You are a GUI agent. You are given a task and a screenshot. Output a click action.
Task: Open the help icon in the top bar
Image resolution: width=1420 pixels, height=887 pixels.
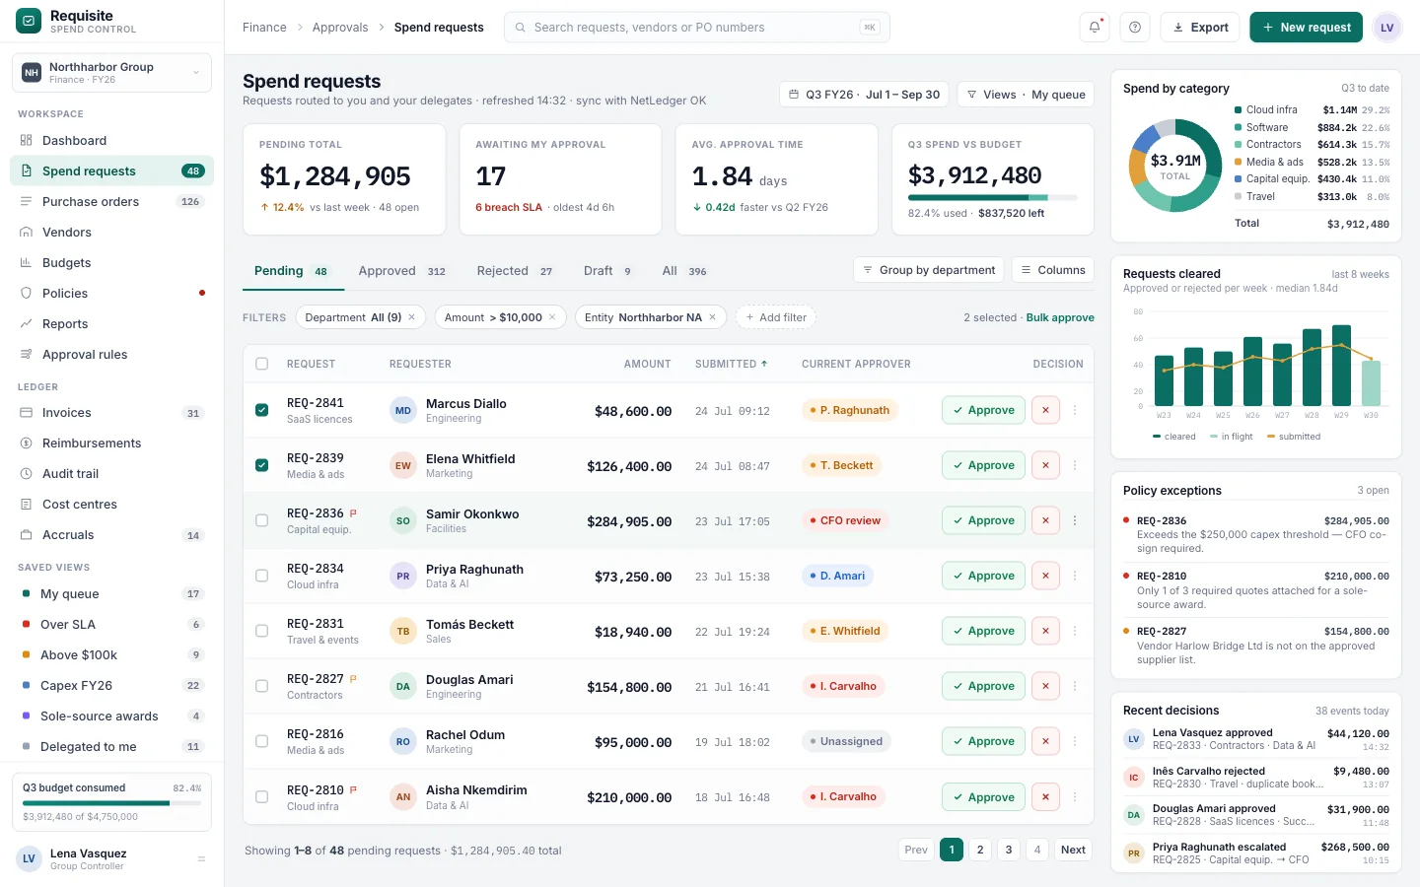point(1135,28)
